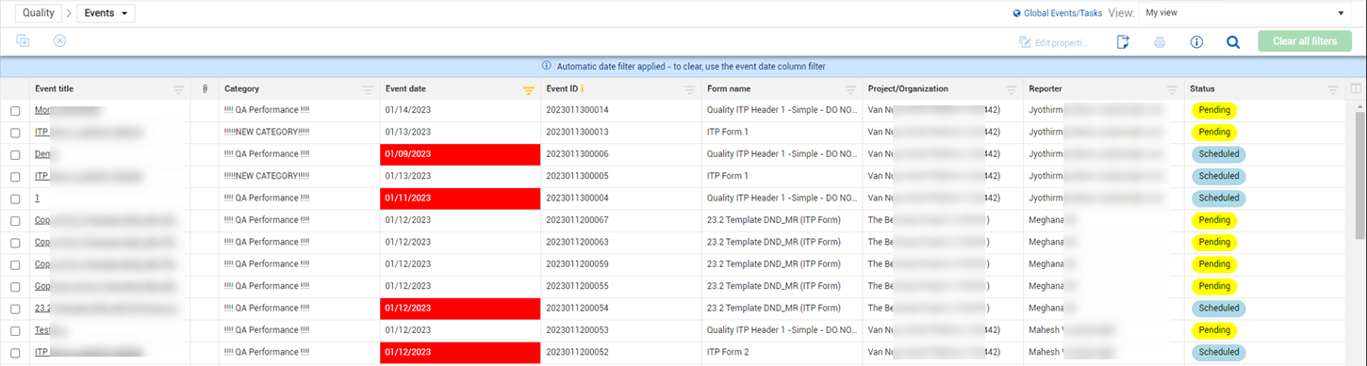The width and height of the screenshot is (1367, 366).
Task: Select checkbox for event 2023011300004 row
Action: [15, 199]
